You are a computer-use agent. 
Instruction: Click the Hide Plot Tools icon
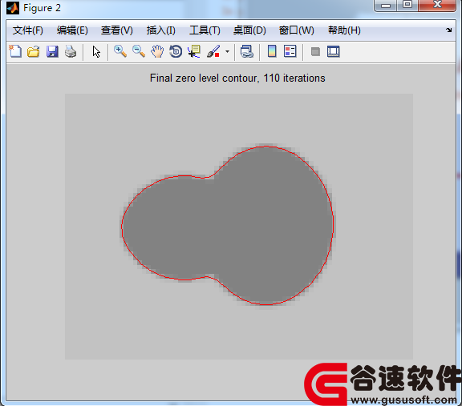click(x=315, y=52)
